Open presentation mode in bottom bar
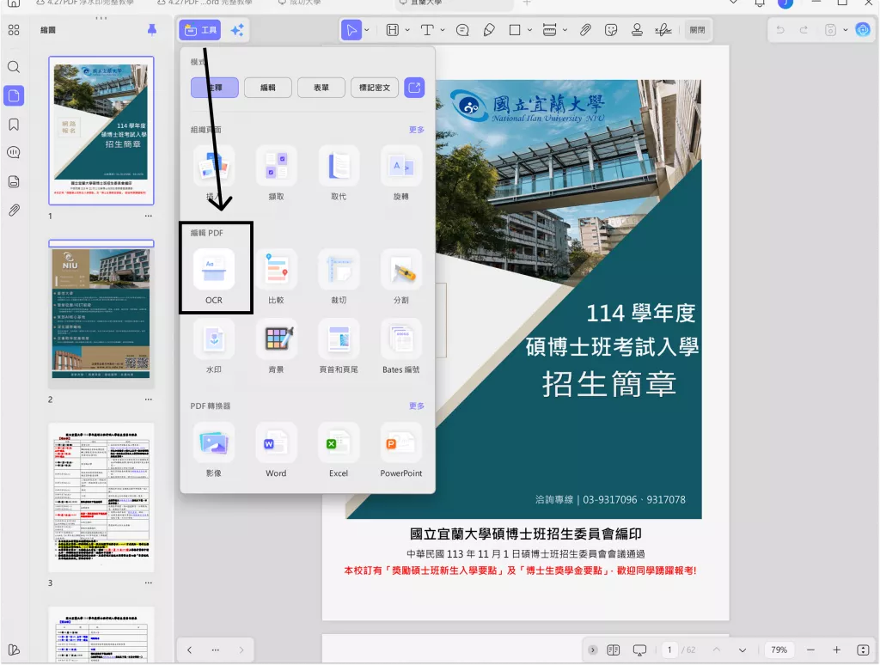Viewport: 880px width, 665px height. [x=639, y=650]
